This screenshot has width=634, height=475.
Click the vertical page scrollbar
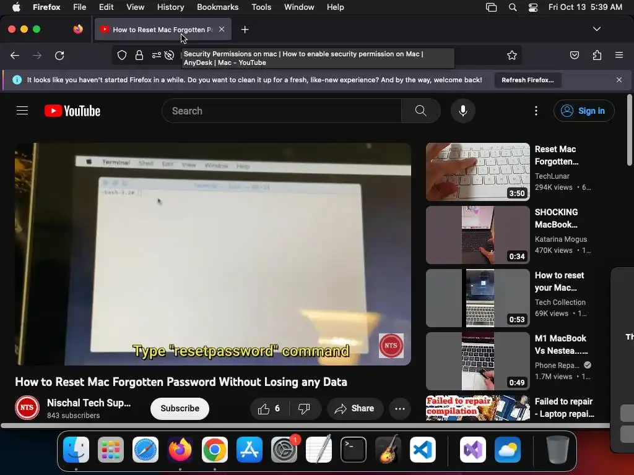(x=629, y=130)
